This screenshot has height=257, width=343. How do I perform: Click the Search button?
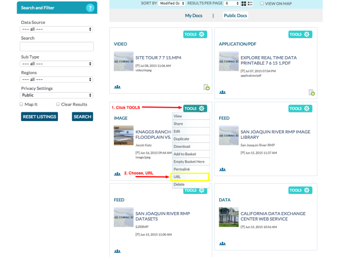click(x=82, y=117)
